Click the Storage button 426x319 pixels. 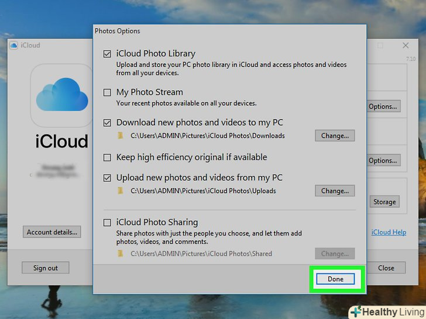(x=384, y=202)
